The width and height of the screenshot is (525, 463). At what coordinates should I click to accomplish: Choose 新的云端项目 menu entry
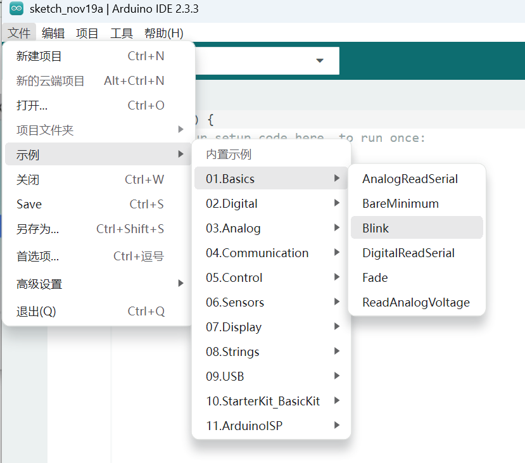pos(98,81)
